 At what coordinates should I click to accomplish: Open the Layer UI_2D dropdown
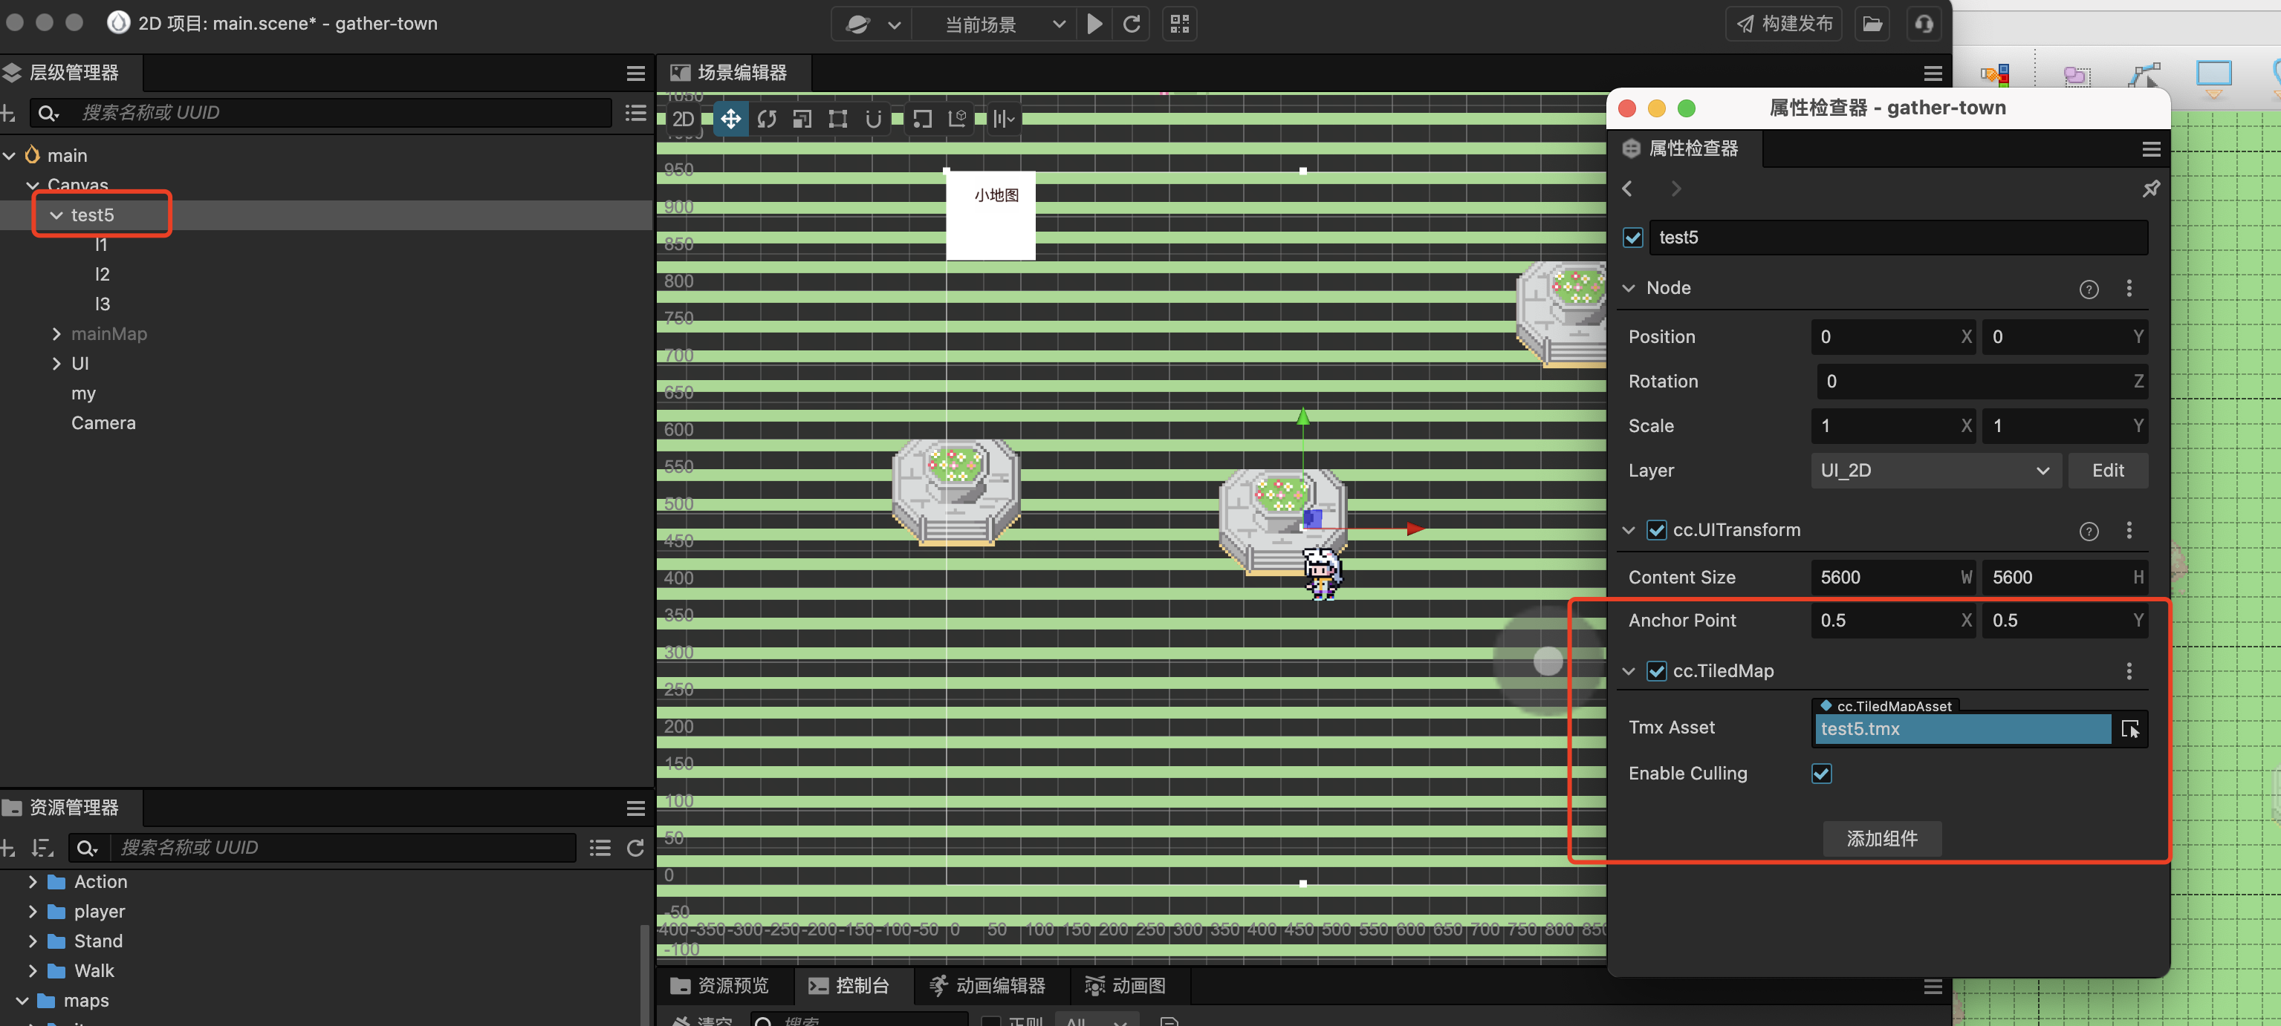(1935, 471)
